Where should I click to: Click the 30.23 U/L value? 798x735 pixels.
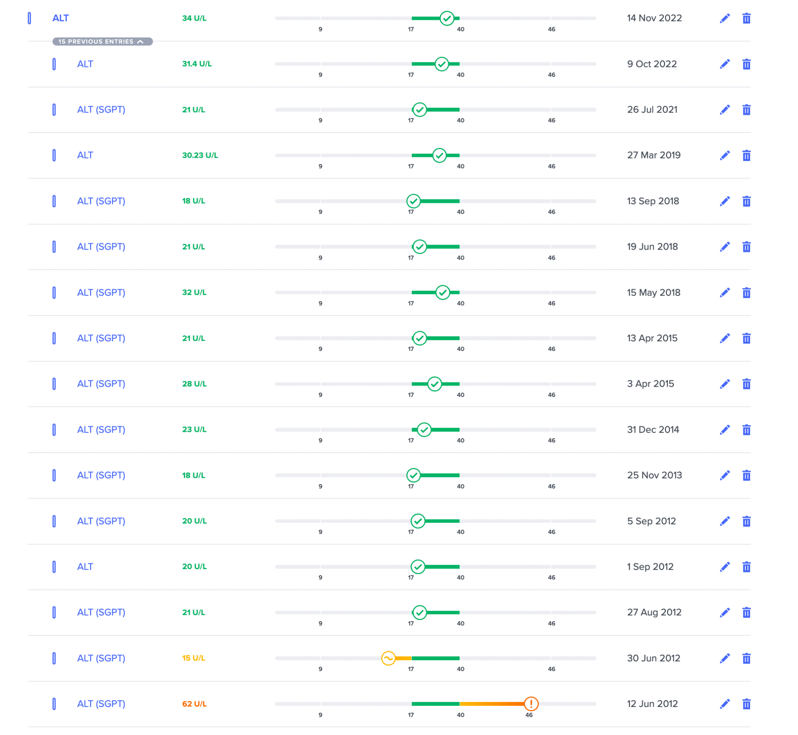pos(200,155)
